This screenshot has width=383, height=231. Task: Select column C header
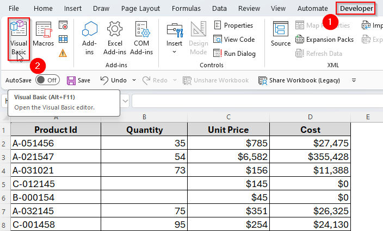coord(228,117)
